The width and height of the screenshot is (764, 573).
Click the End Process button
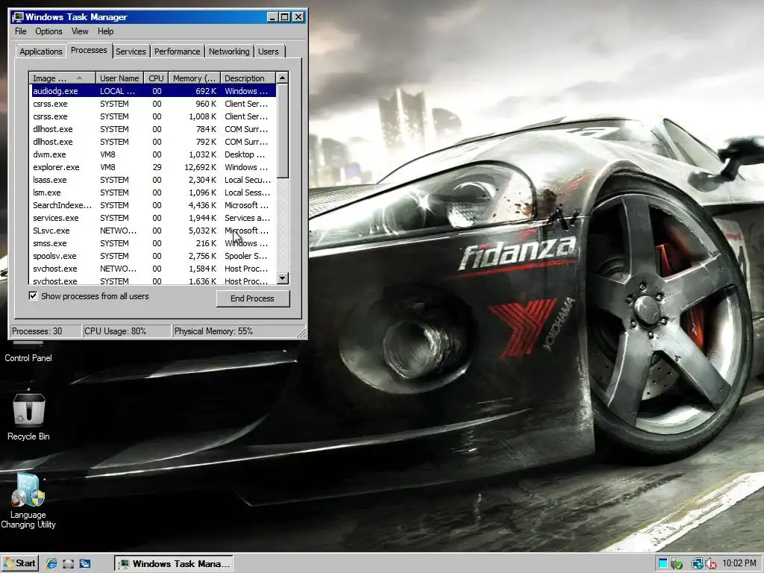point(253,298)
